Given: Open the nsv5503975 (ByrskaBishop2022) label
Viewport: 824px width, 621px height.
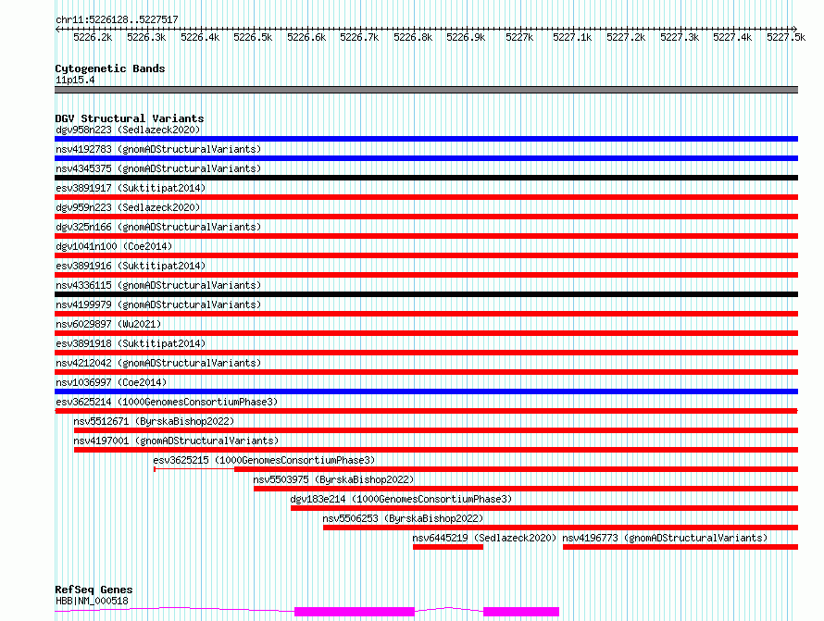Looking at the screenshot, I should coord(333,479).
